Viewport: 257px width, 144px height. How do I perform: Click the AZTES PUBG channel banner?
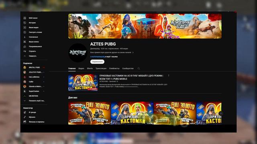(x=145, y=26)
